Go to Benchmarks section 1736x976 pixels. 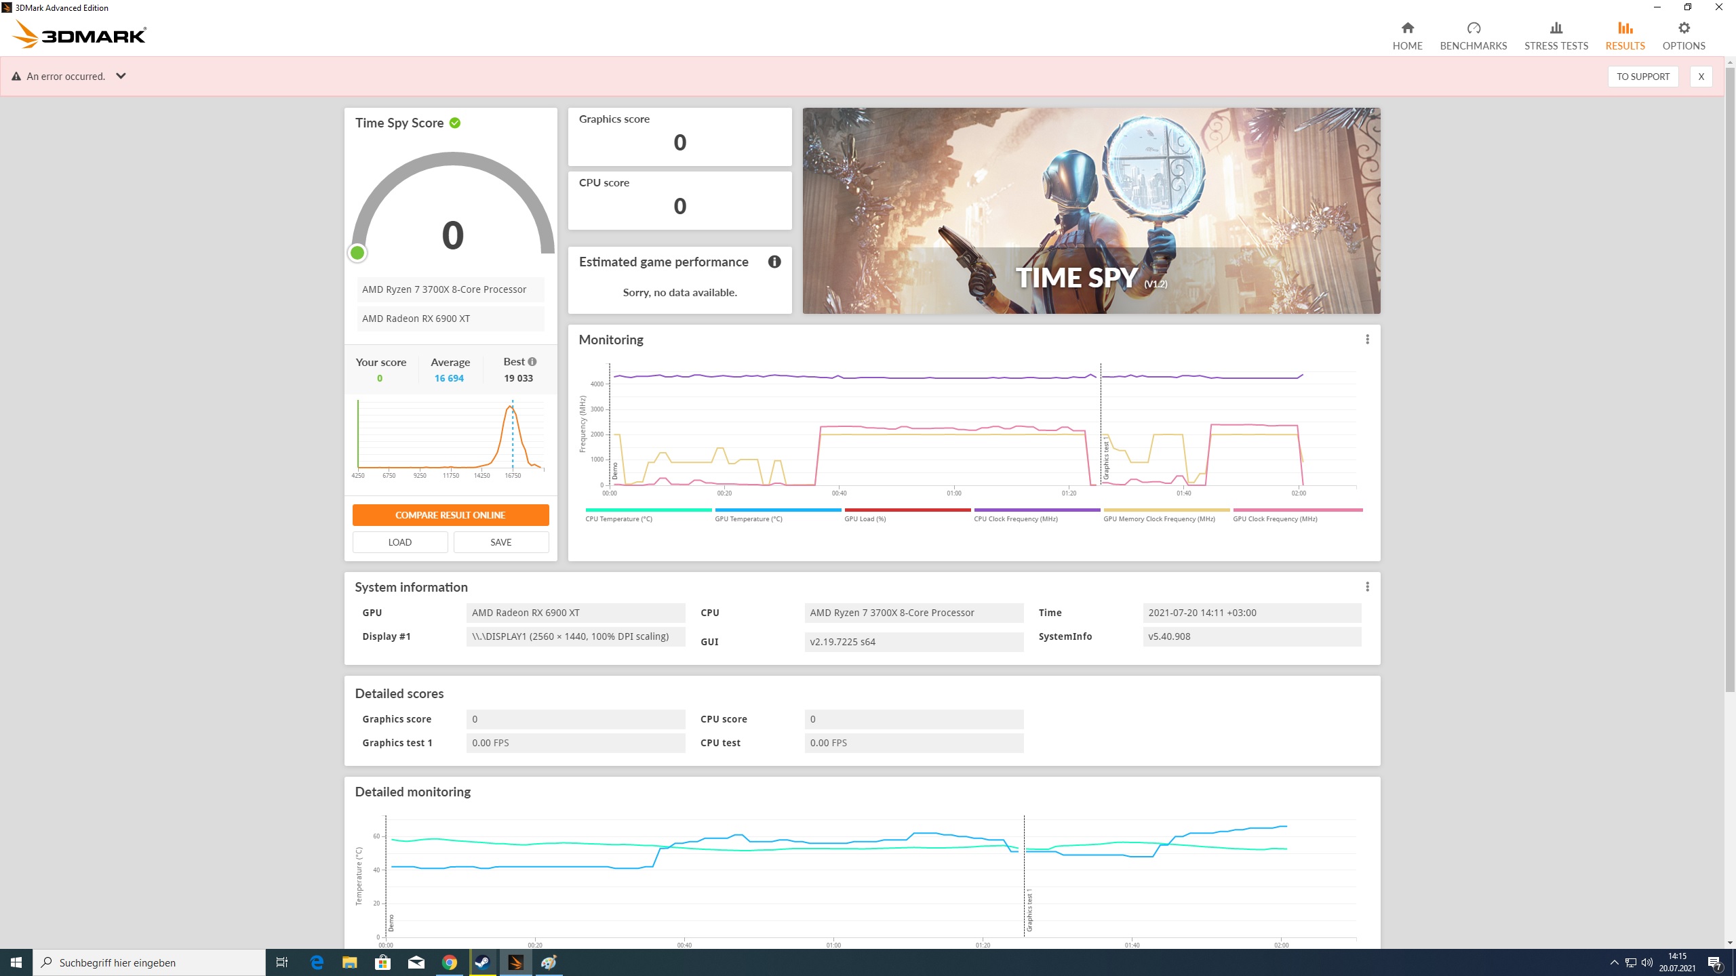click(x=1473, y=35)
